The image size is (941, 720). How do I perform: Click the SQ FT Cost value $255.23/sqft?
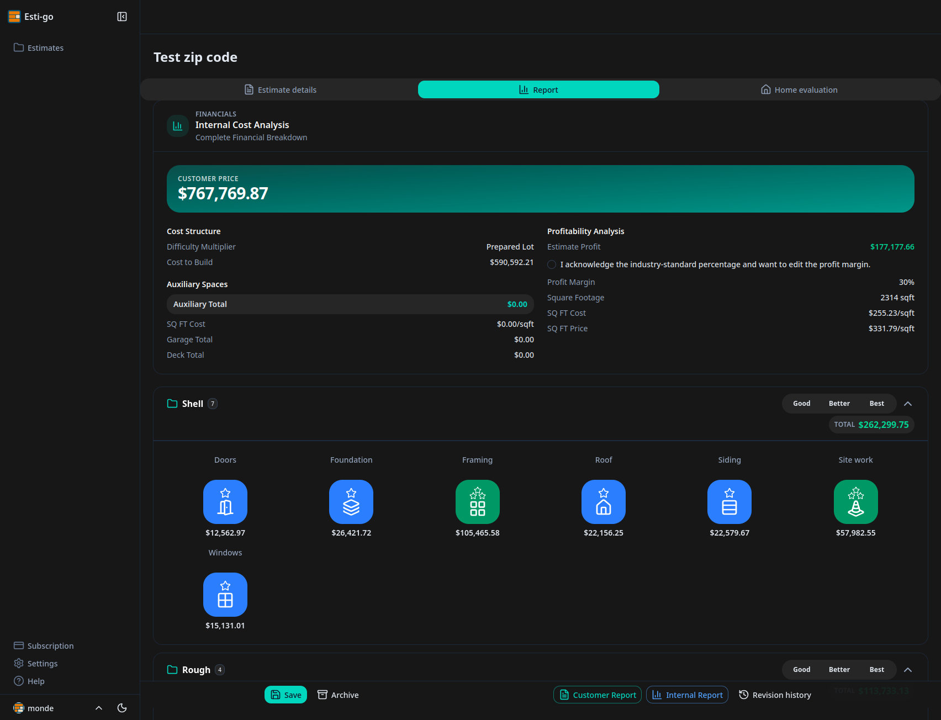point(891,313)
